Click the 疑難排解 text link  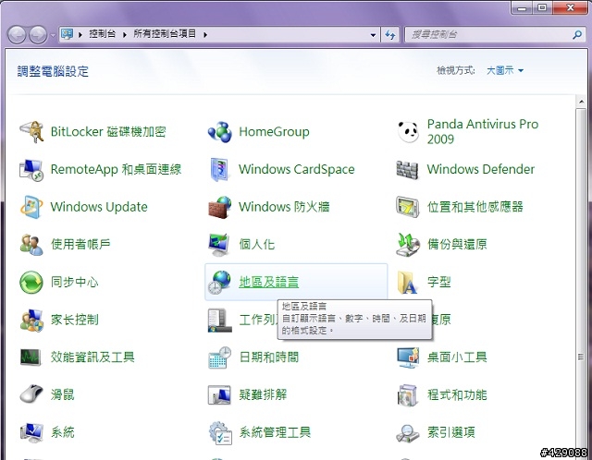coord(263,394)
